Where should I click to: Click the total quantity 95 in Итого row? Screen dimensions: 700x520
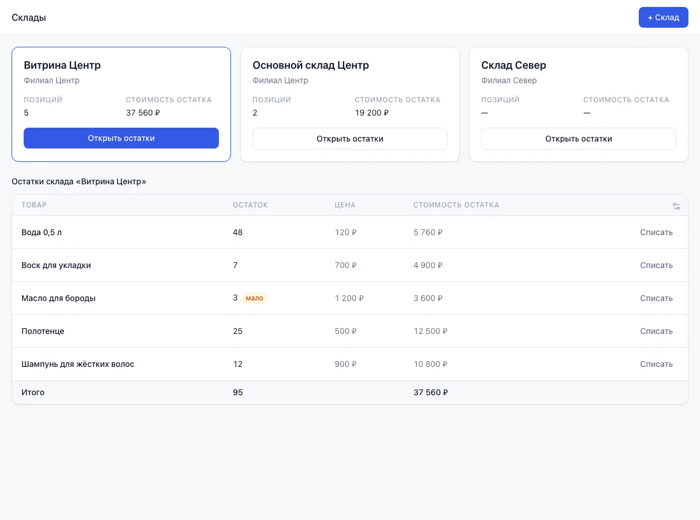point(237,392)
